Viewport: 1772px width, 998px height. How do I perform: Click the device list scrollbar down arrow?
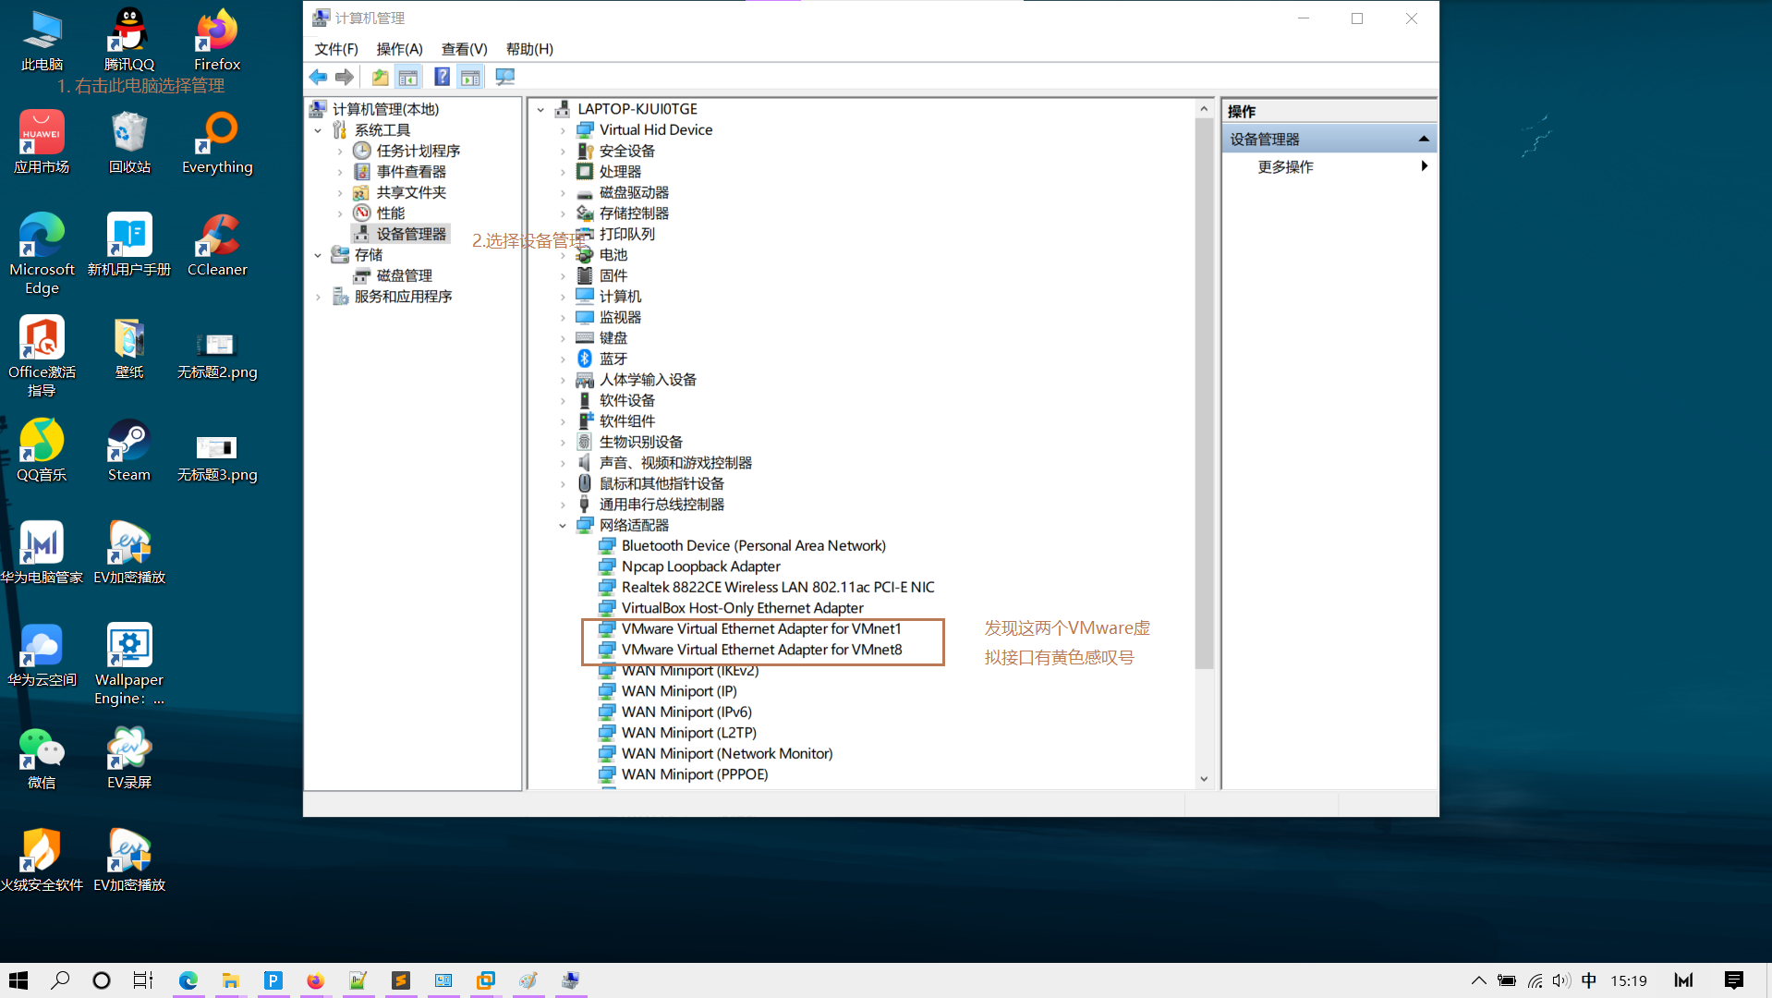[1204, 779]
